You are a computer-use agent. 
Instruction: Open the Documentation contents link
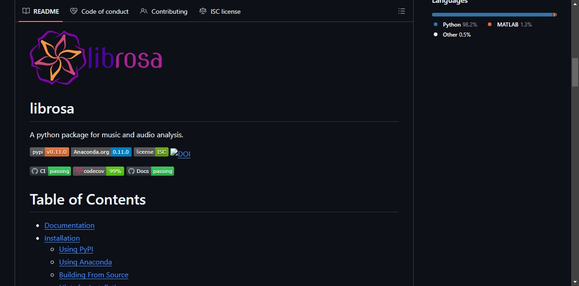click(x=70, y=226)
